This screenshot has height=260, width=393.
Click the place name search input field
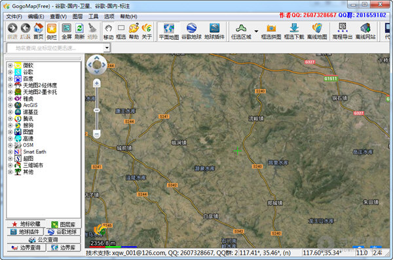pyautogui.click(x=56, y=48)
